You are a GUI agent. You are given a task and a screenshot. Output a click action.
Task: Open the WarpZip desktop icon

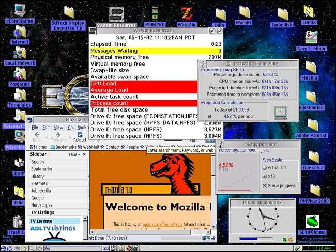coord(185,13)
